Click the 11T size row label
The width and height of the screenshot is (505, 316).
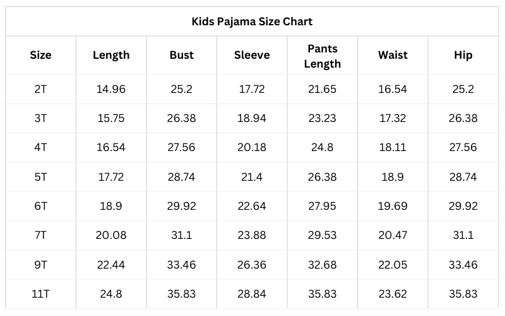(40, 293)
